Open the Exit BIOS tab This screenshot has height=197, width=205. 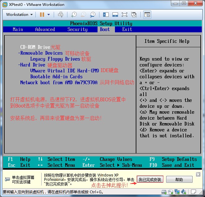pyautogui.click(x=127, y=29)
